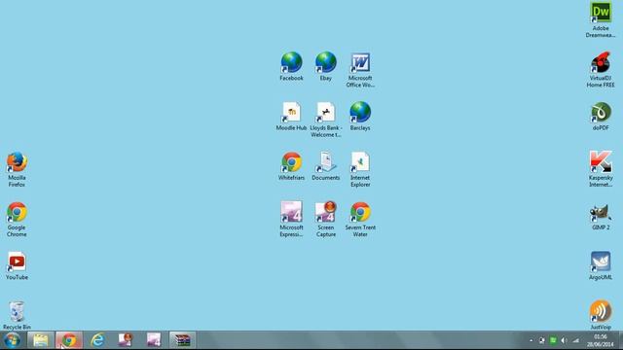Switch to Chrome in the taskbar
This screenshot has width=623, height=350.
[x=69, y=340]
